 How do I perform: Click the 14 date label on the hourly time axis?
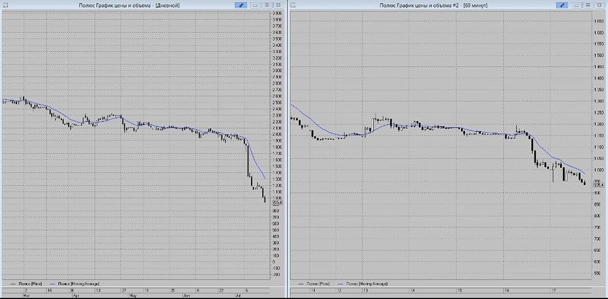(413, 290)
